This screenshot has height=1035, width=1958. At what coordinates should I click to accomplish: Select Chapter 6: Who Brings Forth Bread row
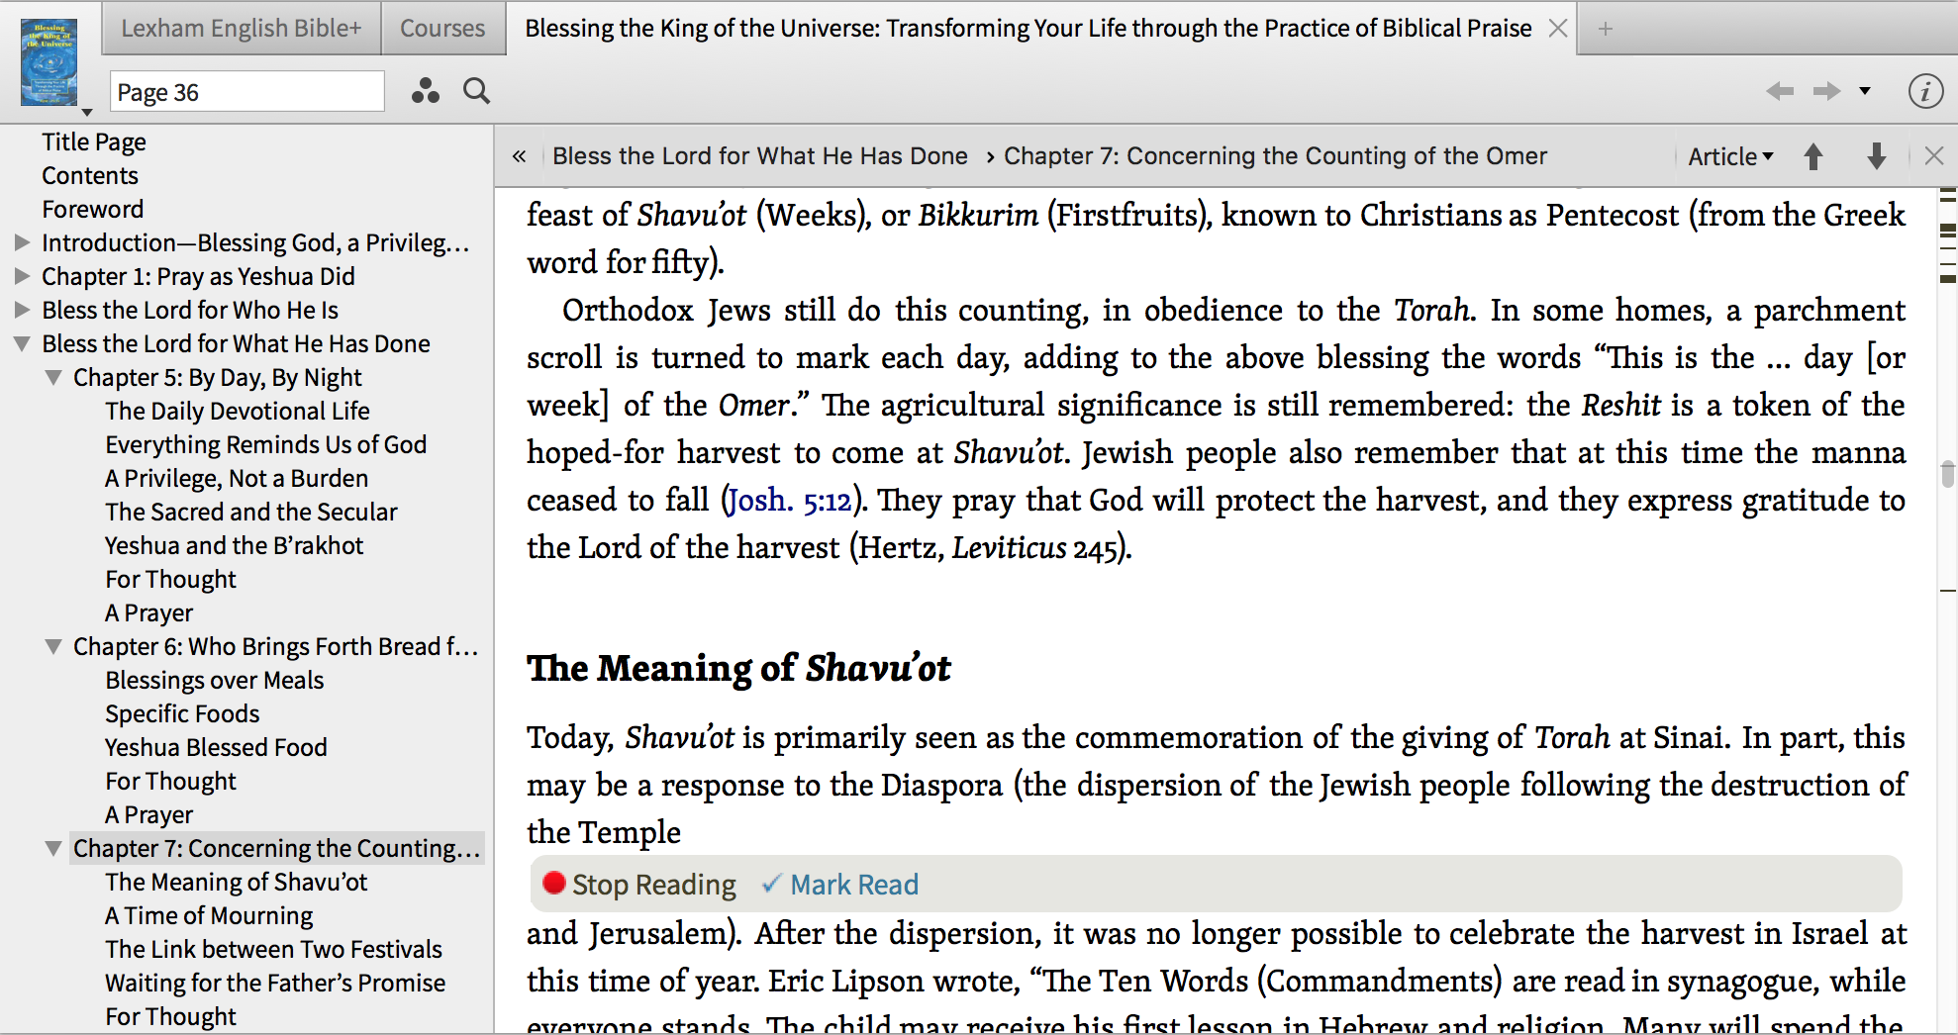(x=276, y=646)
